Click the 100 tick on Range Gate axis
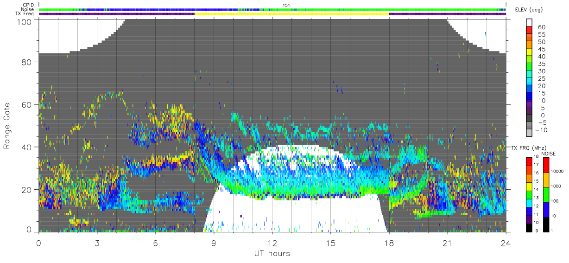Screen dimensions: 569x263 24,21
